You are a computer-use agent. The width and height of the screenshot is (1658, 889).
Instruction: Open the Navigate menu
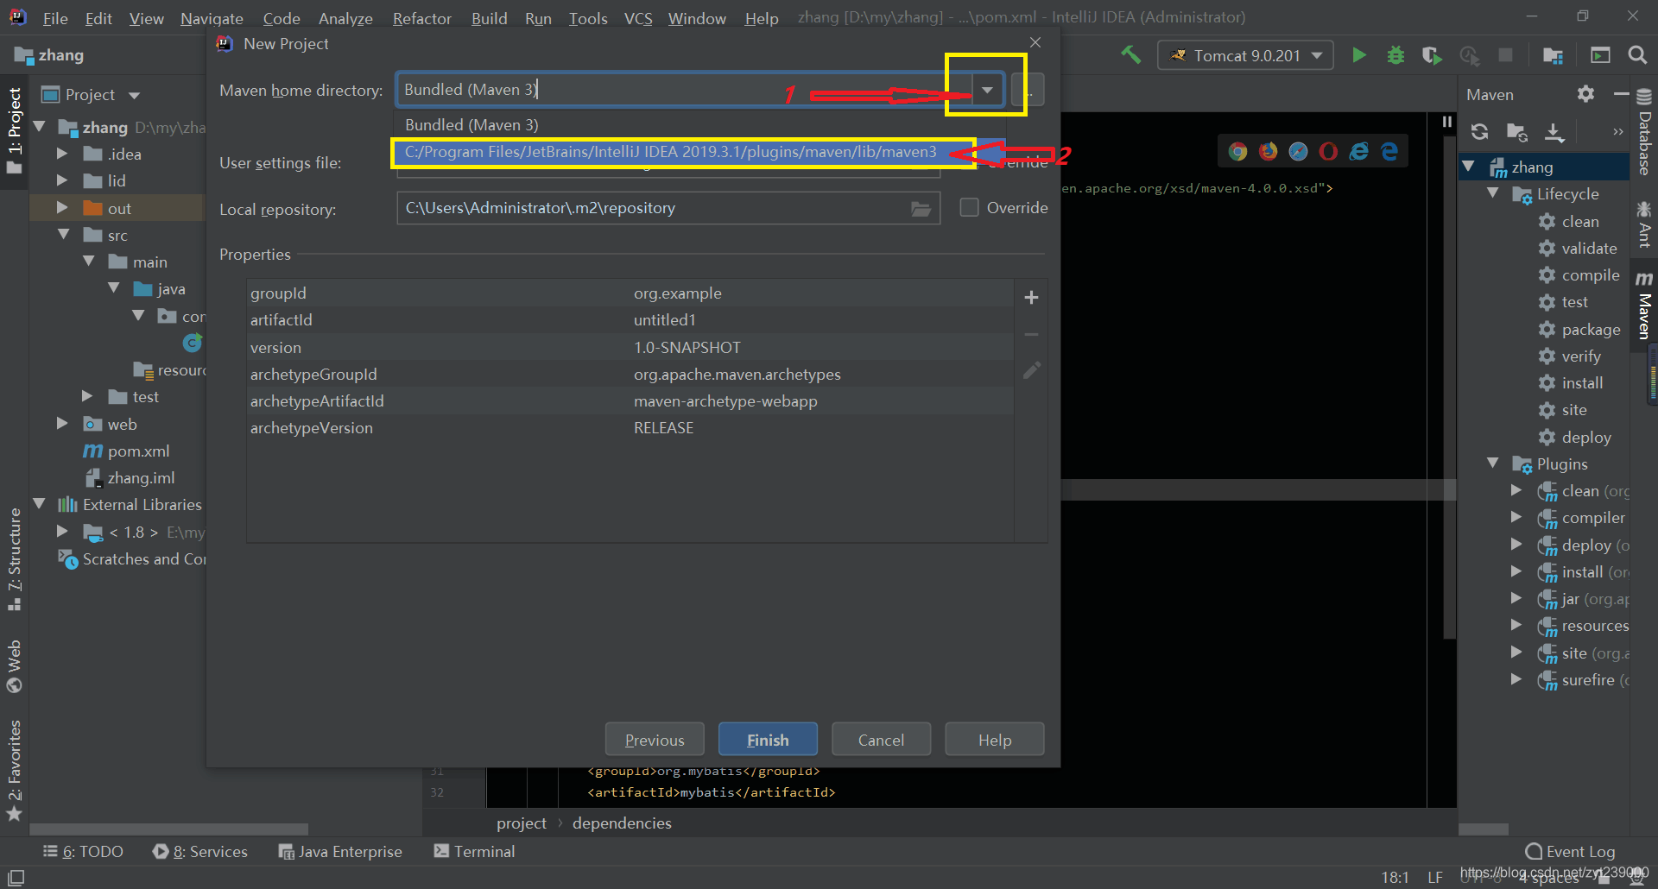click(212, 18)
